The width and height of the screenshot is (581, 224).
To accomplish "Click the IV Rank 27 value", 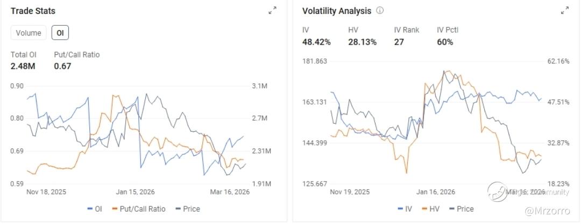I will tap(399, 41).
